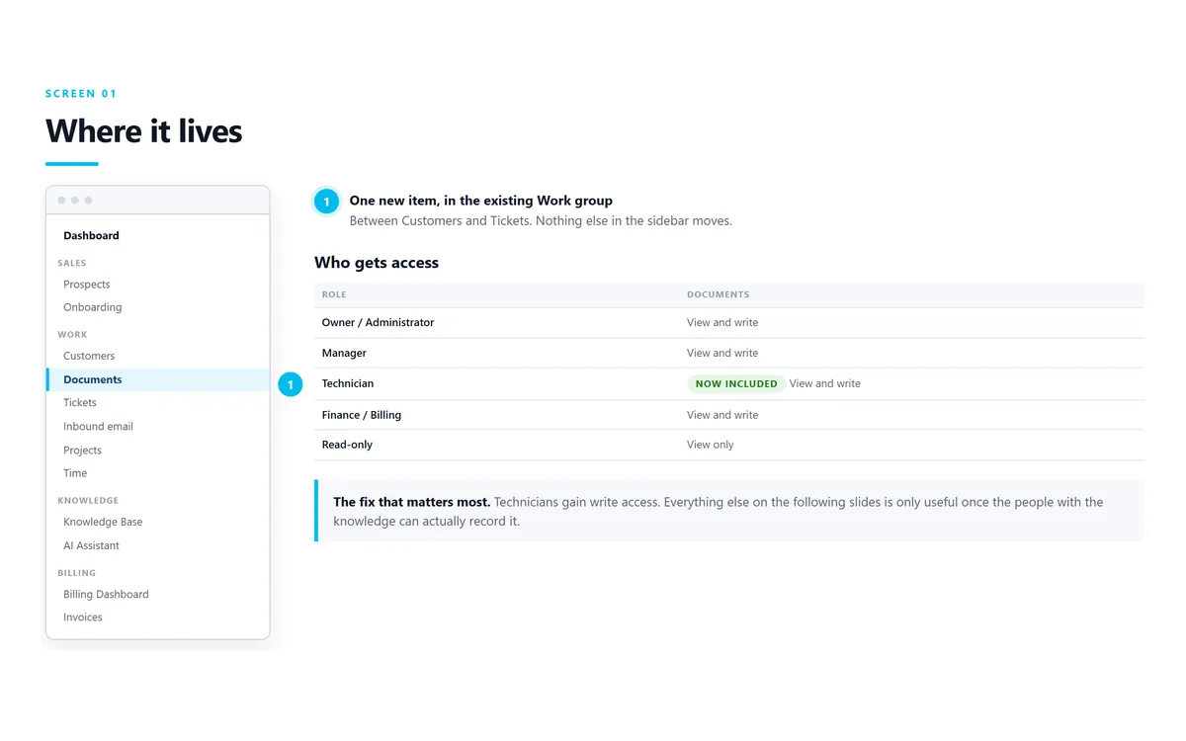The image size is (1186, 741).
Task: Click View and write in Finance row
Action: [722, 415]
